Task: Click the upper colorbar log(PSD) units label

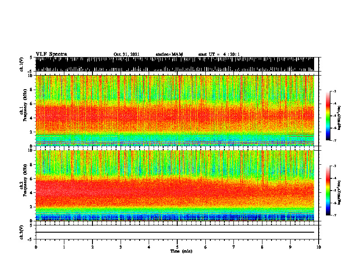Action: tap(340, 118)
